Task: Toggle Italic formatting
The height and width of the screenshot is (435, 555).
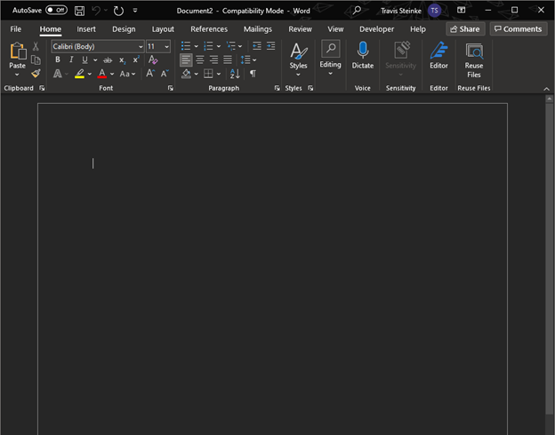Action: [x=70, y=59]
